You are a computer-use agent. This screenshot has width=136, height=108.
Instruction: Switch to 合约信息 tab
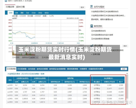pyautogui.click(x=32, y=69)
